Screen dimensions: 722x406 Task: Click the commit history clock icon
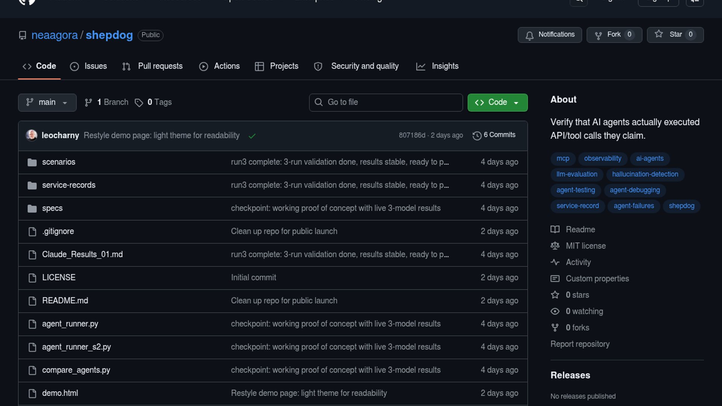(x=477, y=135)
